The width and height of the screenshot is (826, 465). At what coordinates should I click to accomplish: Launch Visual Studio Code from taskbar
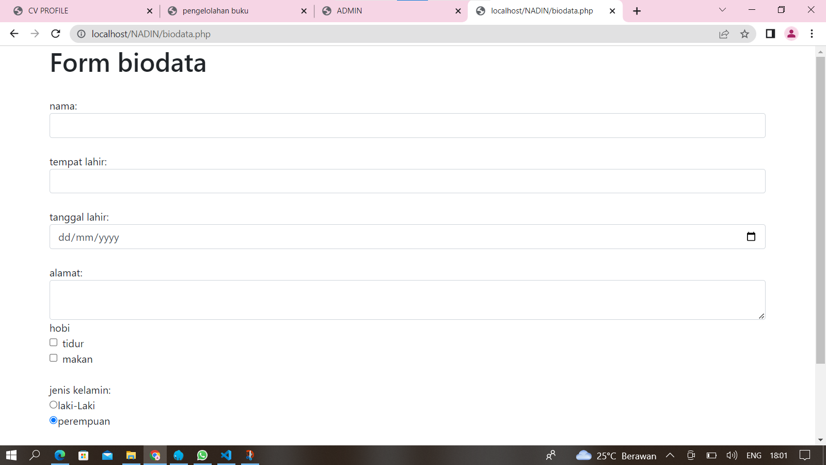[226, 455]
